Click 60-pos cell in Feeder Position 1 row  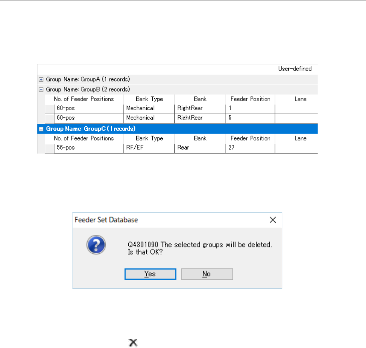89,109
